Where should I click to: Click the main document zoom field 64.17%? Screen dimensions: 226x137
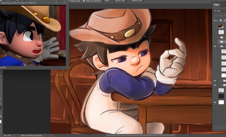pyautogui.click(x=7, y=135)
